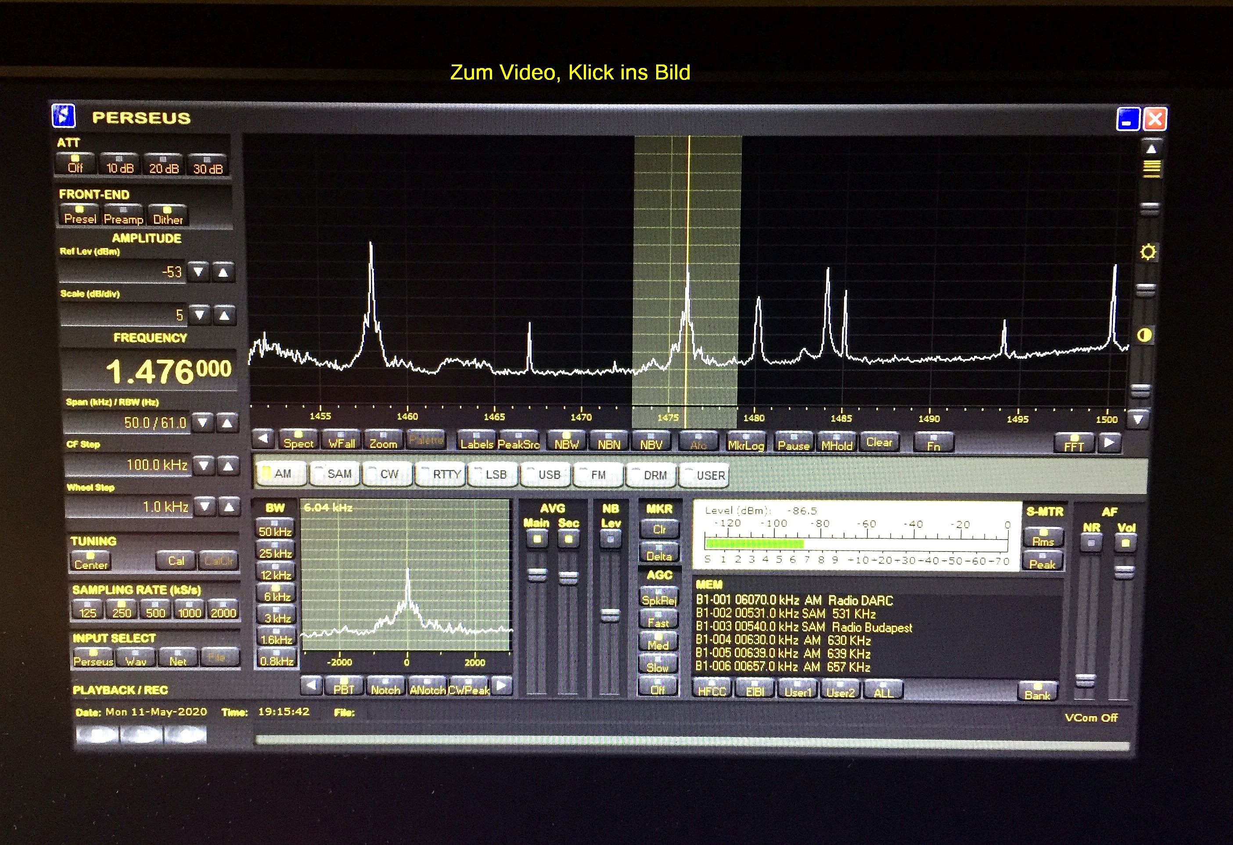Viewport: 1233px width, 845px height.
Task: Click the brightness sun icon beside spectrum
Action: point(1148,251)
